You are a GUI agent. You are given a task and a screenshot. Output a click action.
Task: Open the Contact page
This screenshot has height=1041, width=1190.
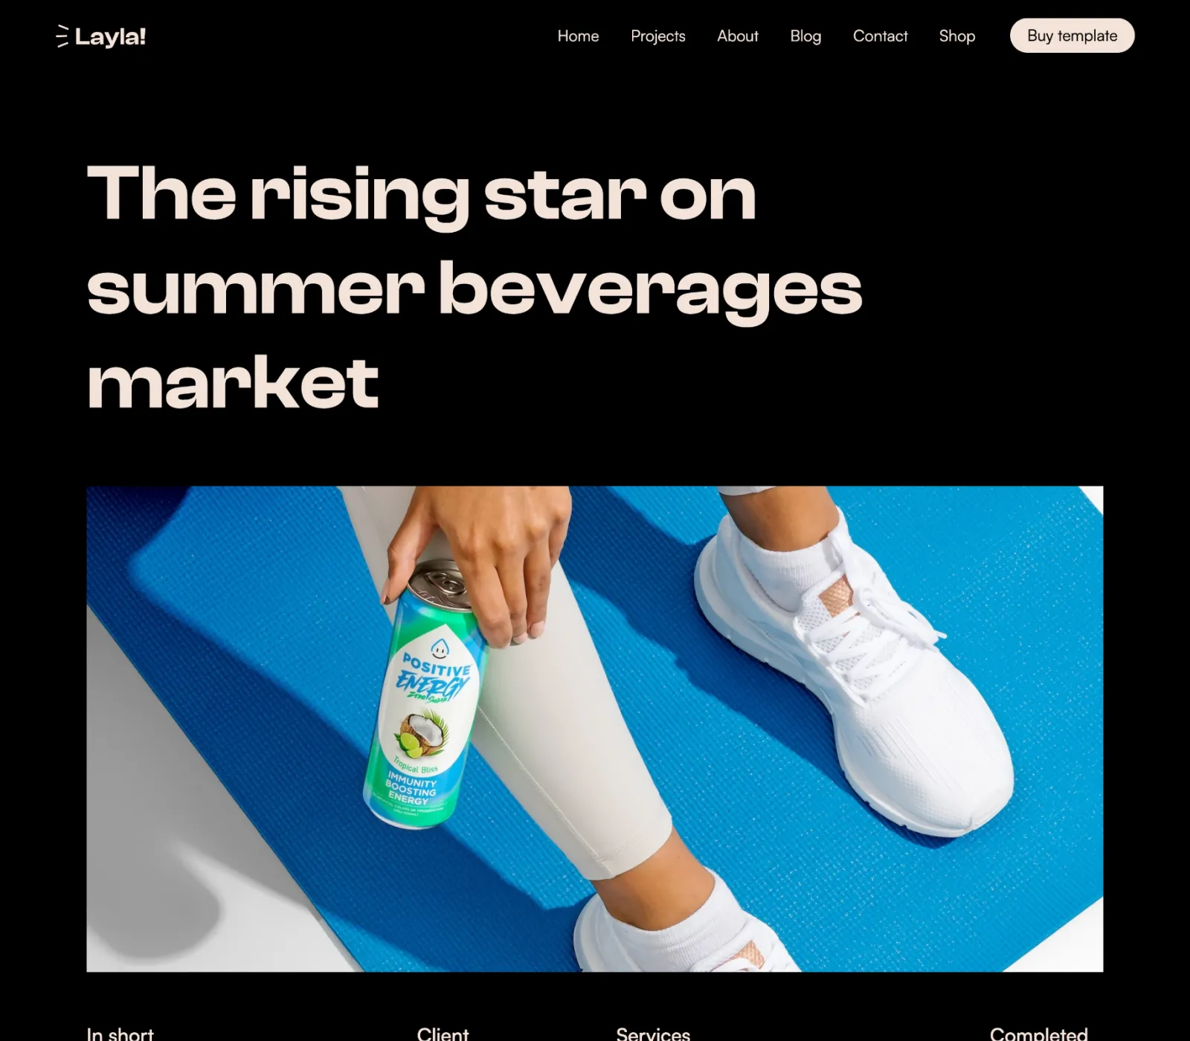coord(880,36)
